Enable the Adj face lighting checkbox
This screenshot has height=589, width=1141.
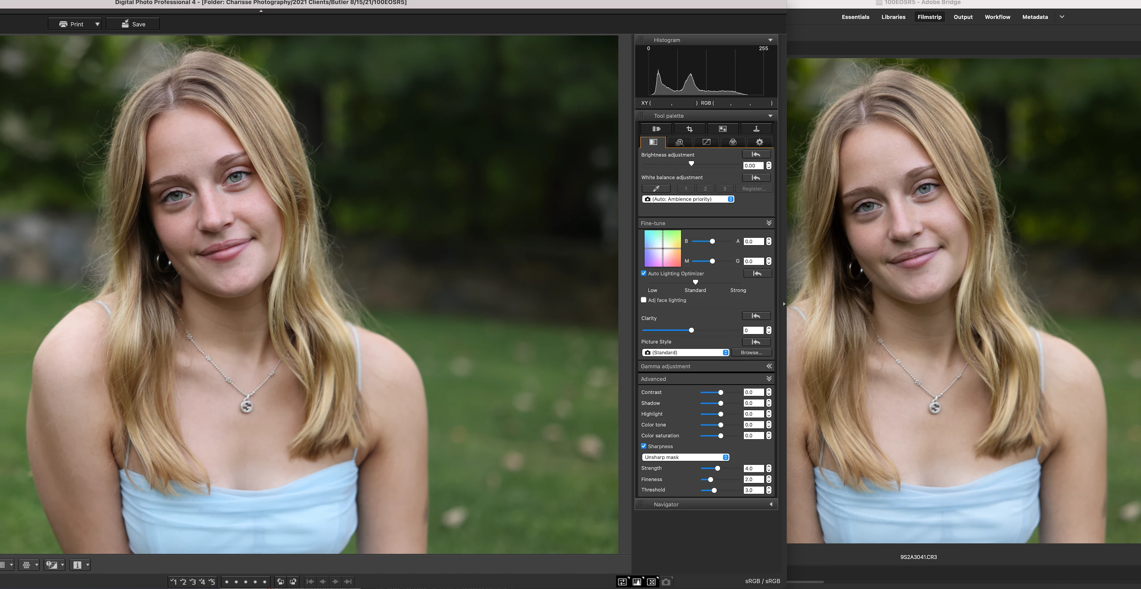(643, 300)
